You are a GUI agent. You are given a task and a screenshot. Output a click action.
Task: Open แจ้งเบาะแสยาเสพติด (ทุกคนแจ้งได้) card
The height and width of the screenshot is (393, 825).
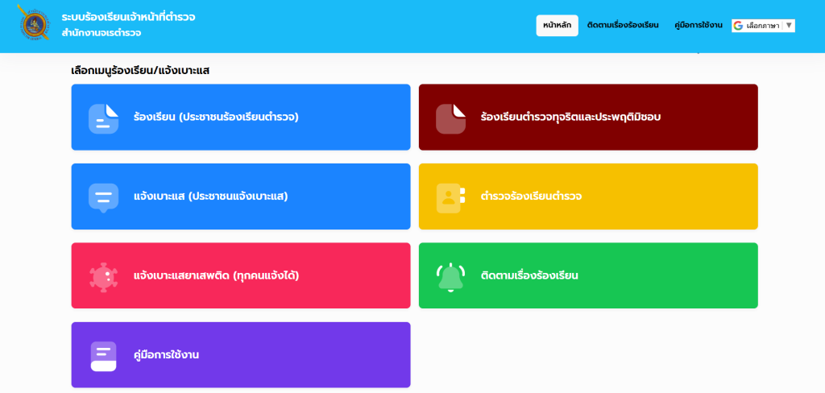point(240,275)
